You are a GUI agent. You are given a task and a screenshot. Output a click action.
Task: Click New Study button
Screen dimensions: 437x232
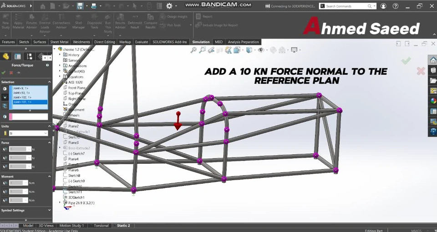[x=5, y=22]
